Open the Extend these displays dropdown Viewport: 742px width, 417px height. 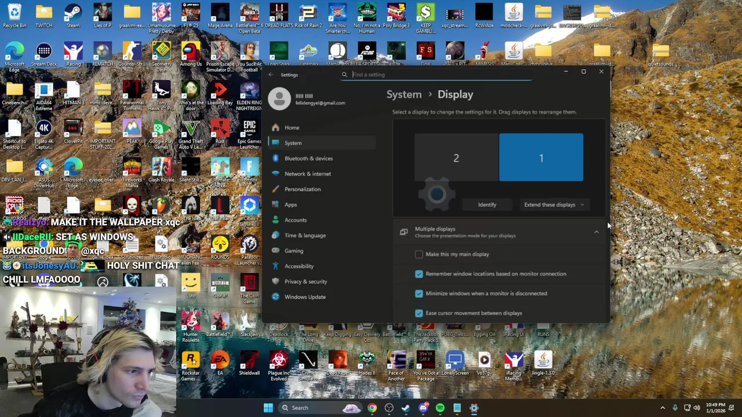click(554, 204)
